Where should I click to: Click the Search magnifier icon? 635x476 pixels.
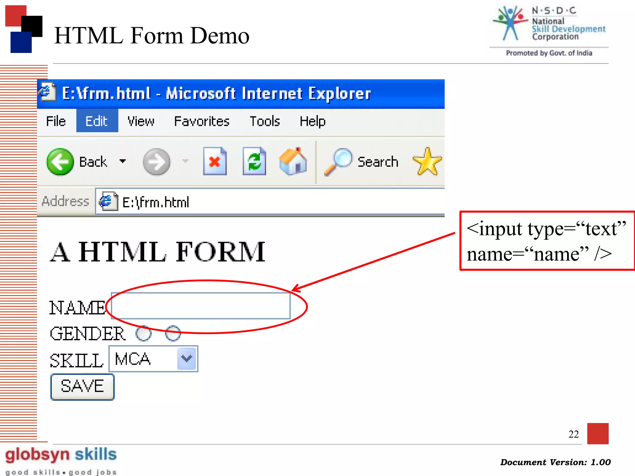coord(338,162)
